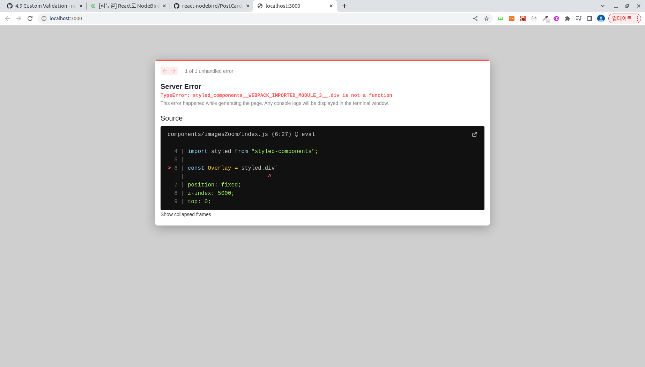The image size is (645, 367).
Task: Close the localhost:3000 tab
Action: 331,6
